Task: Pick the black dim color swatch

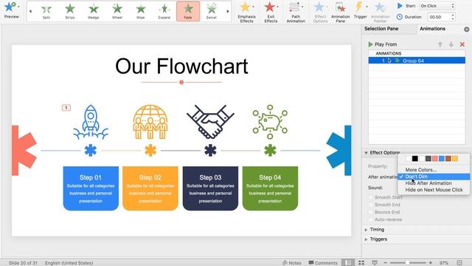Action: pos(414,158)
